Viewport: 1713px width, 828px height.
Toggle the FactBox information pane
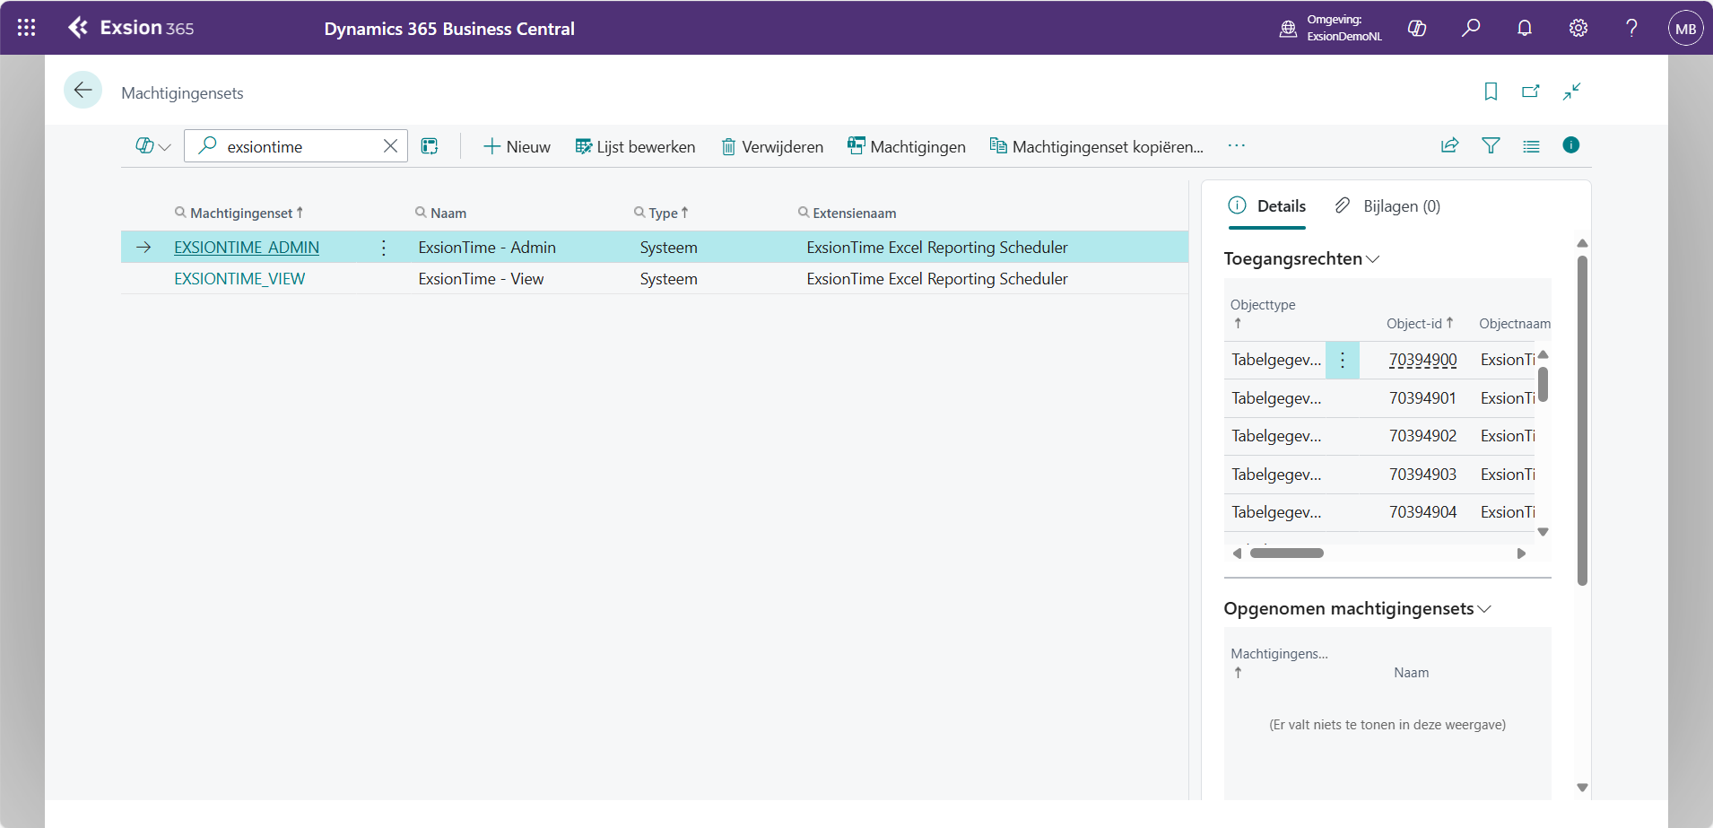pos(1571,145)
